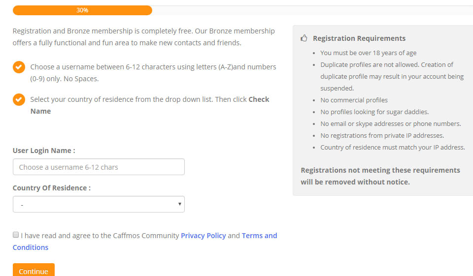Click the Registration Requirements heading
The image size is (473, 276).
359,38
